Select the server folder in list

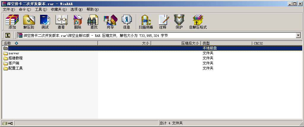point(14,53)
